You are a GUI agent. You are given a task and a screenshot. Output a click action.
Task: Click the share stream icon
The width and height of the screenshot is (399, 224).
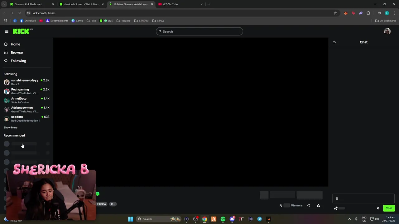coord(308,205)
